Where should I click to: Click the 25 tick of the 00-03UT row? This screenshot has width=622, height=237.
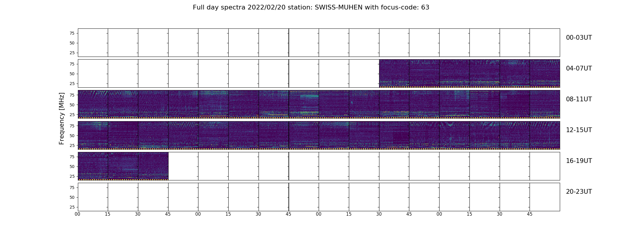click(x=72, y=53)
